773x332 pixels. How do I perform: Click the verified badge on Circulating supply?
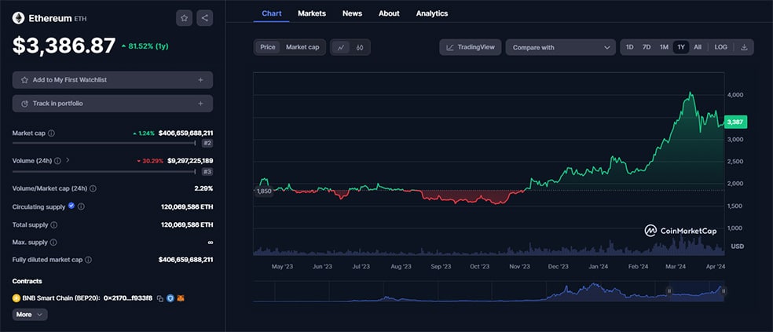click(x=71, y=206)
